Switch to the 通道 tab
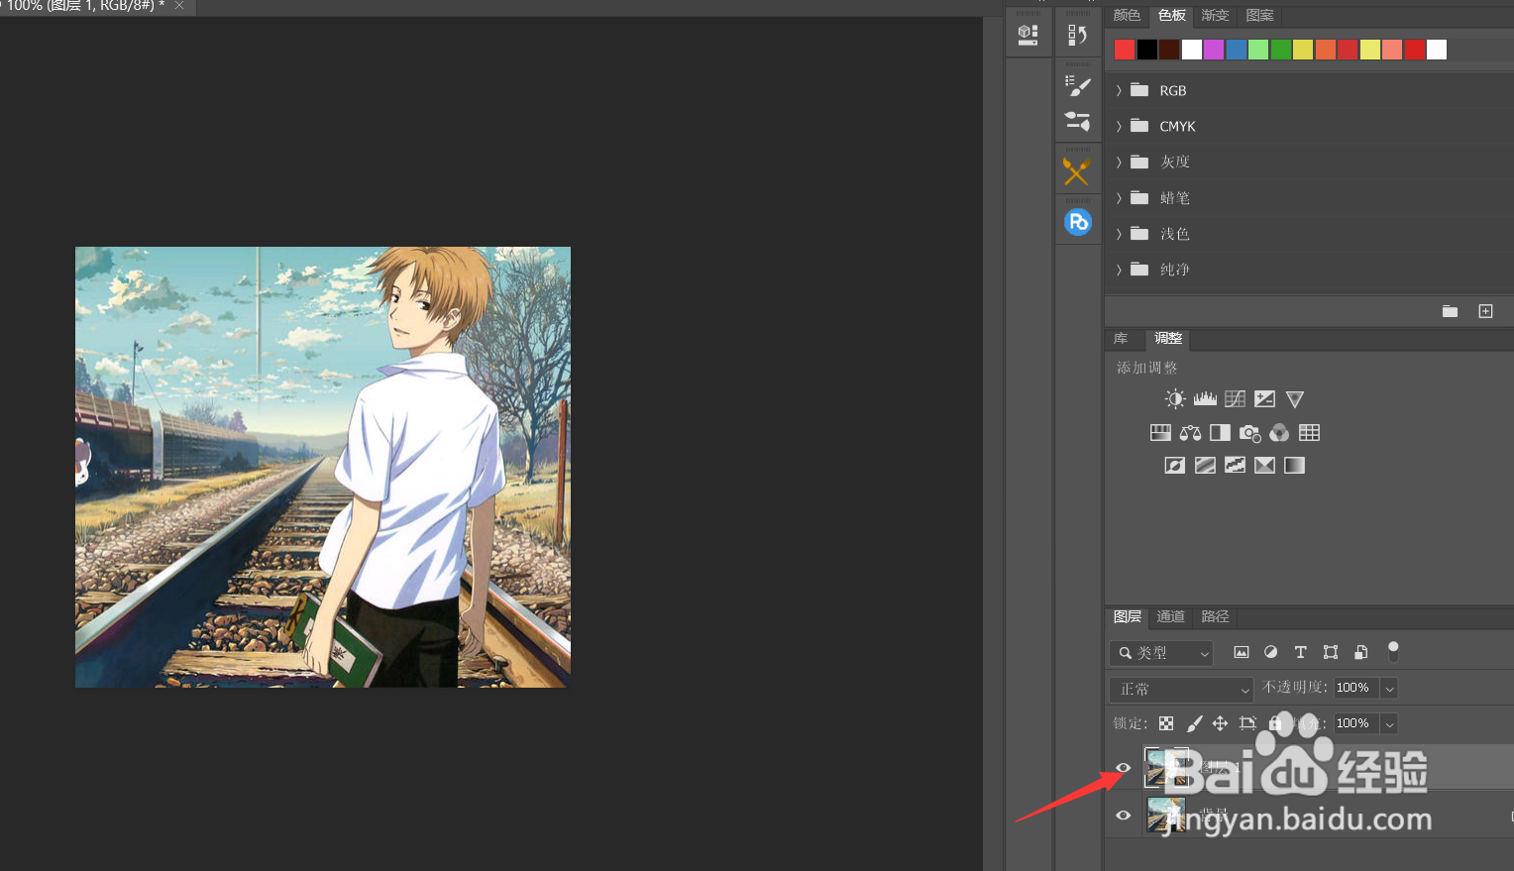The image size is (1514, 871). click(x=1170, y=616)
